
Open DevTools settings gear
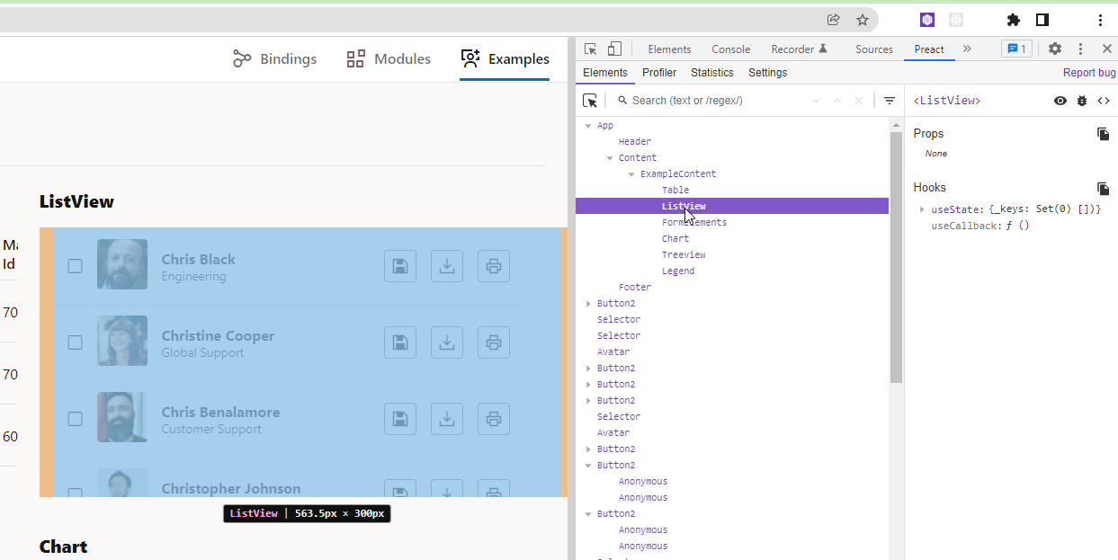point(1055,49)
